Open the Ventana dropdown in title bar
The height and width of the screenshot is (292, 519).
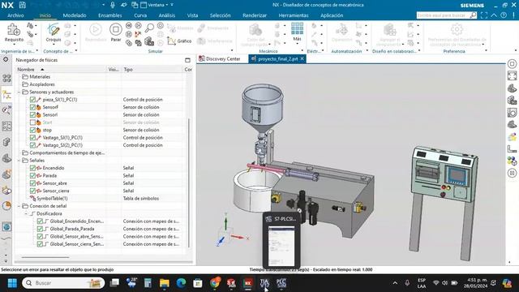159,5
